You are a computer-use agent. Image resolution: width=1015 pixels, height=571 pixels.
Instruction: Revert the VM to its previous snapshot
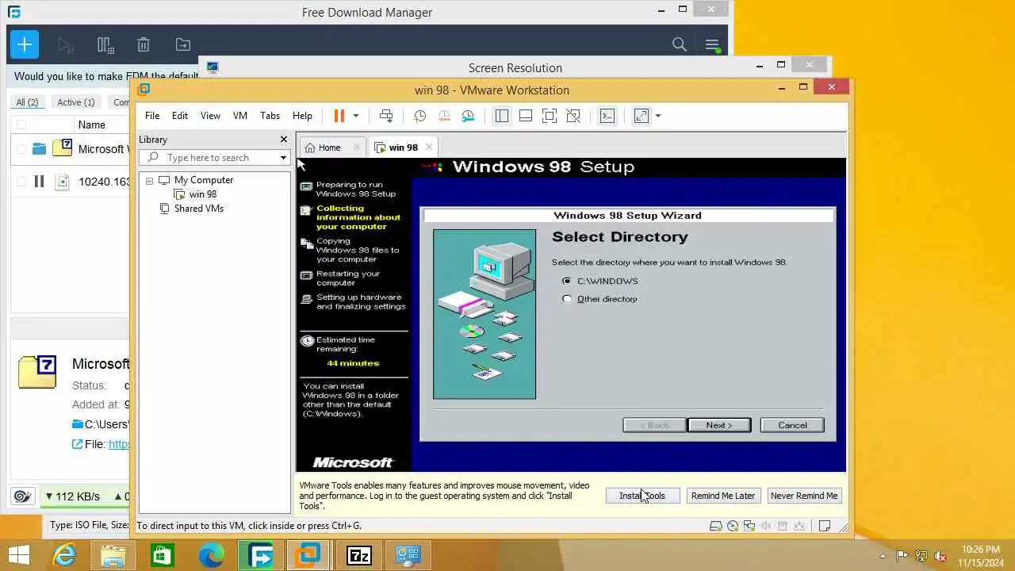point(444,116)
